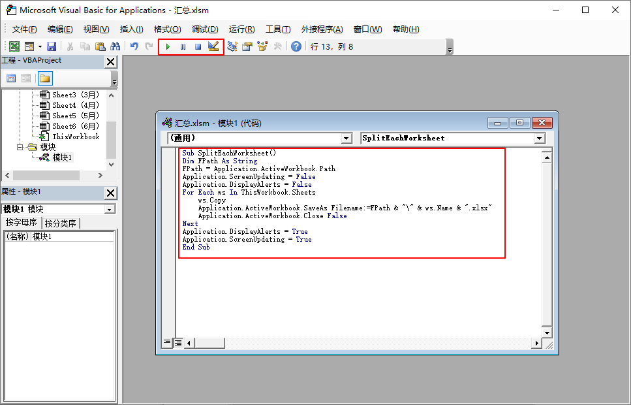The height and width of the screenshot is (405, 631).
Task: Open Project Explorer toolbar icon
Action: [x=232, y=46]
